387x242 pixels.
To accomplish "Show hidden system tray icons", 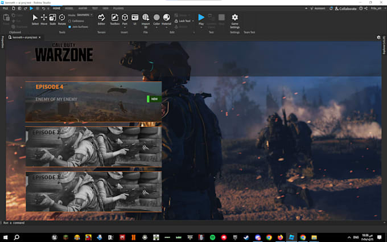I will (x=349, y=237).
